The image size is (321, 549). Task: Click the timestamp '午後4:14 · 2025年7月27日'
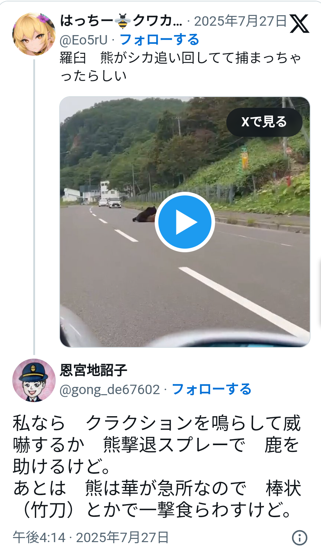click(x=91, y=537)
